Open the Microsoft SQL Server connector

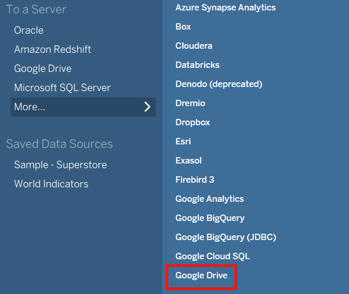point(63,88)
